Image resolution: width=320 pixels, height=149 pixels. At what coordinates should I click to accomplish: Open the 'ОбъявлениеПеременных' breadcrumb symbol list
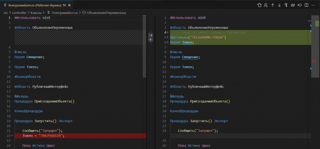coord(106,13)
